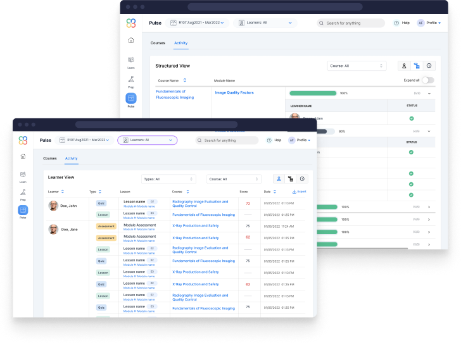Select the structured hierarchy view icon in Structured View
The image size is (461, 343).
416,65
